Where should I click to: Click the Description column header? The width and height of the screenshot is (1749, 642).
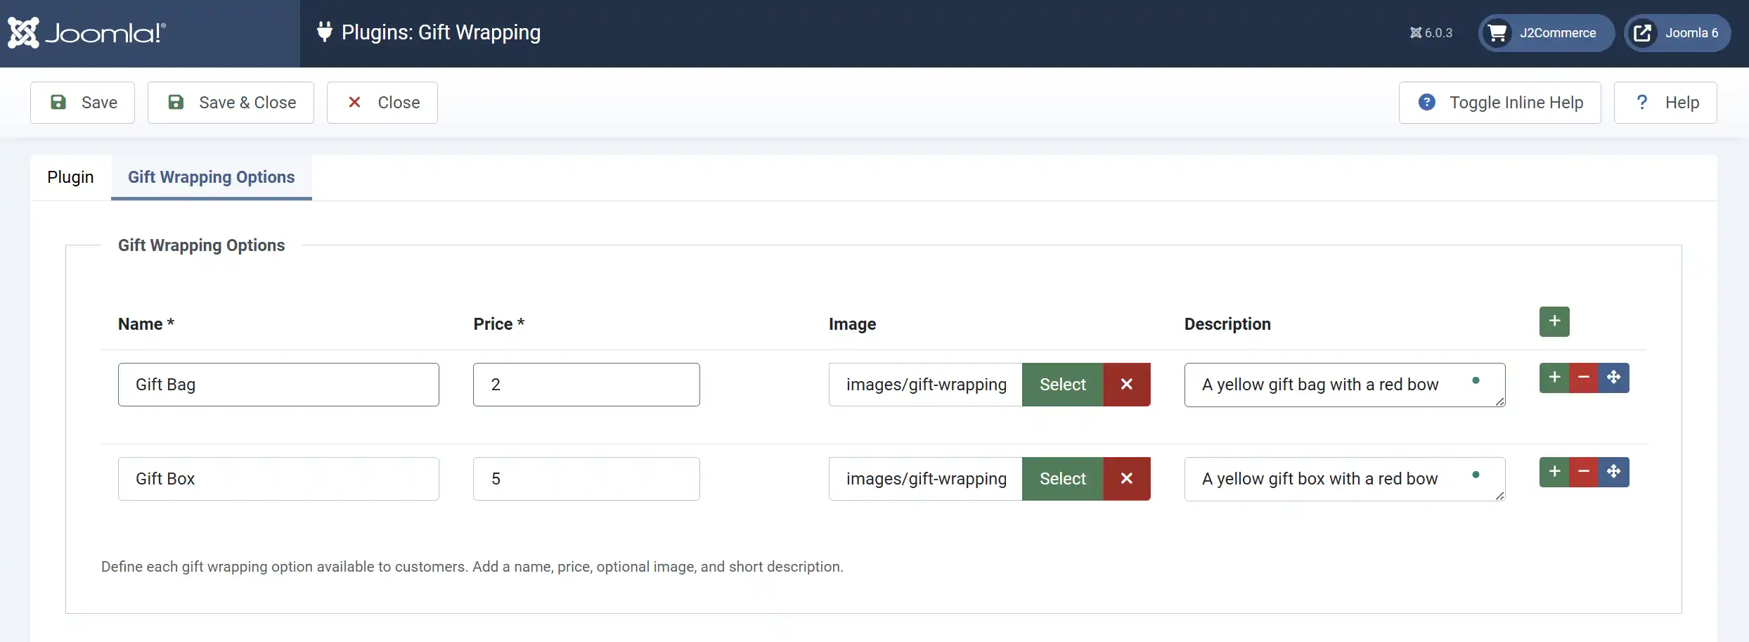(1227, 324)
